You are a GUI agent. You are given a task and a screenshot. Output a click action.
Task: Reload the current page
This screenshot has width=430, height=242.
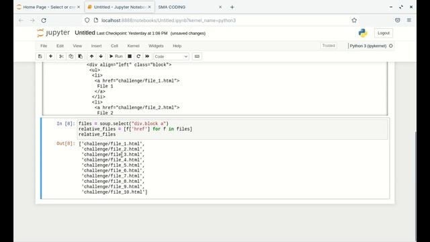pos(44,20)
